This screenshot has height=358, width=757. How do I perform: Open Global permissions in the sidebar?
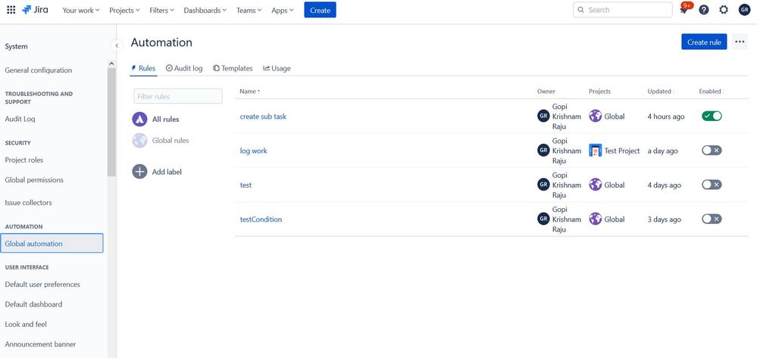coord(34,179)
